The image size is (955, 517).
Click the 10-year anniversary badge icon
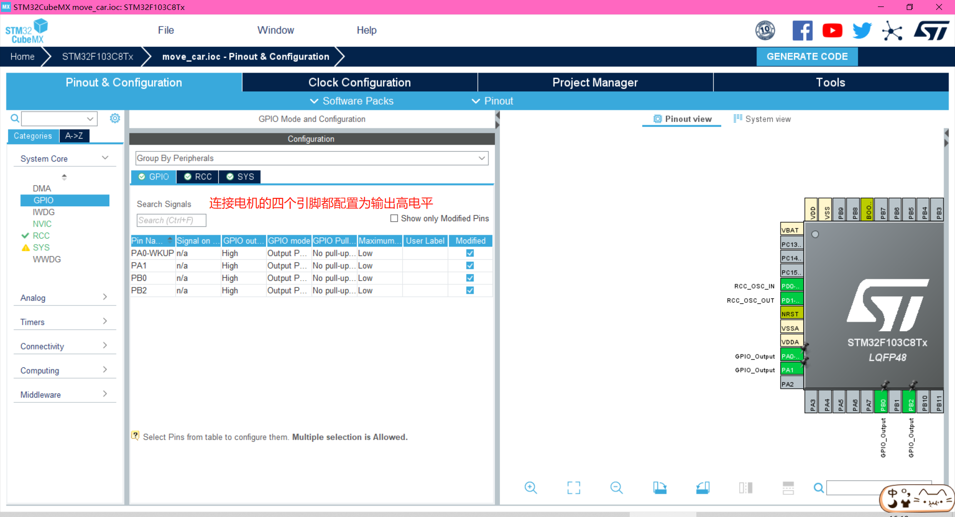765,31
